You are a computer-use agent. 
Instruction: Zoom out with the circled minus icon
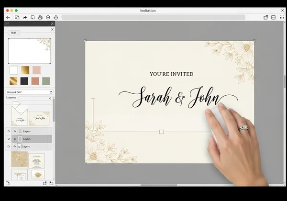click(x=48, y=17)
